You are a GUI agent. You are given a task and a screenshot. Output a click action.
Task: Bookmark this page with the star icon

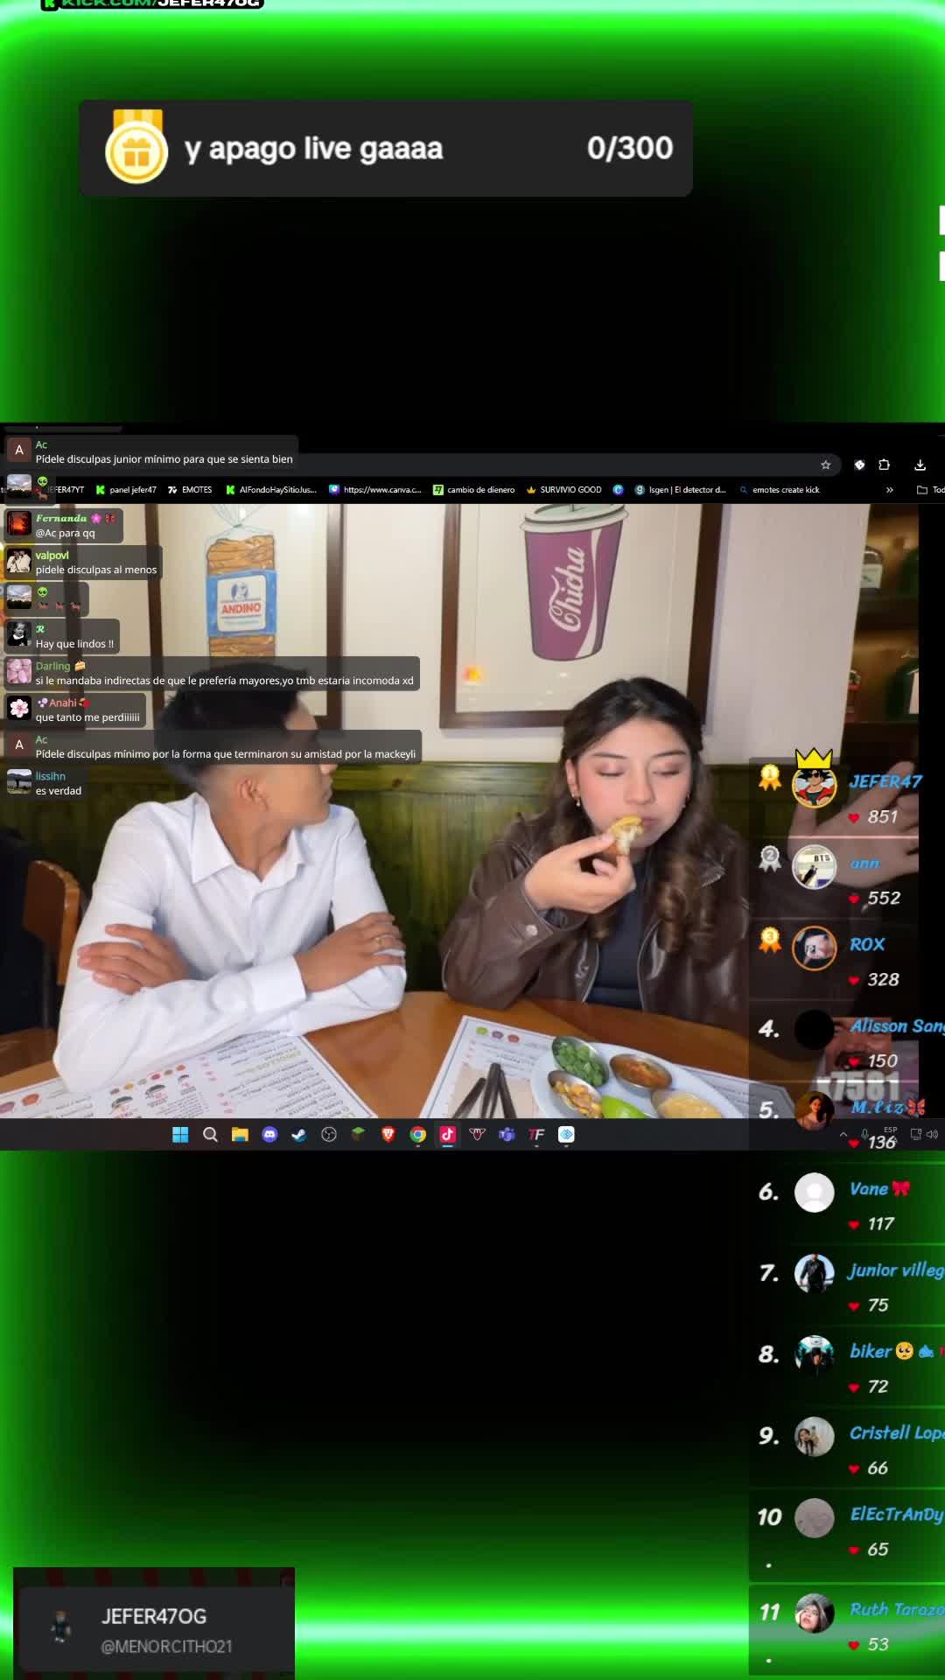(x=825, y=465)
